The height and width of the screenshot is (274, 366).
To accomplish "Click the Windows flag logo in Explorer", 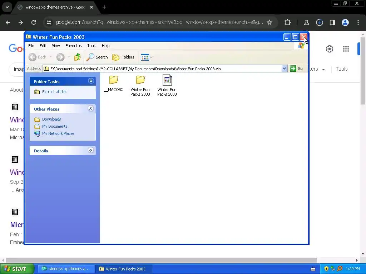I will tap(301, 46).
